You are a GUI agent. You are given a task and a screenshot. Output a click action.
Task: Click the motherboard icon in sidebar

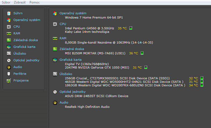[9, 40]
